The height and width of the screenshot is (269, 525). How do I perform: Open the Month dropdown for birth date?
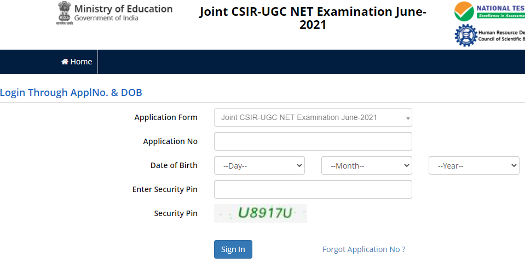pos(366,165)
